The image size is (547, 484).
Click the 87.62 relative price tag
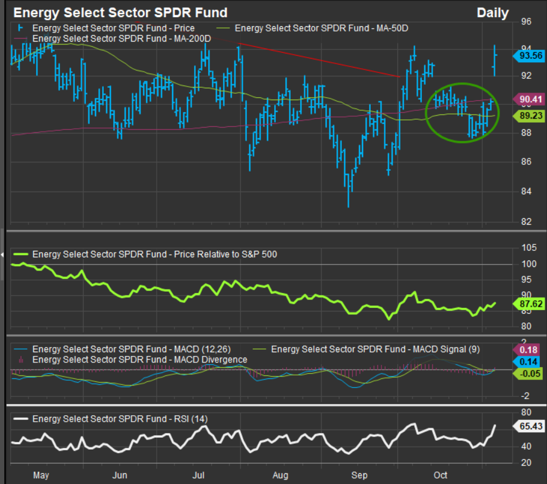coord(529,304)
